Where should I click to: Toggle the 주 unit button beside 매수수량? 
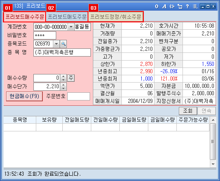point(71,78)
